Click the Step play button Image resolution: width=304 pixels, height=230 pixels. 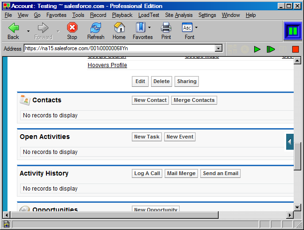tap(271, 49)
